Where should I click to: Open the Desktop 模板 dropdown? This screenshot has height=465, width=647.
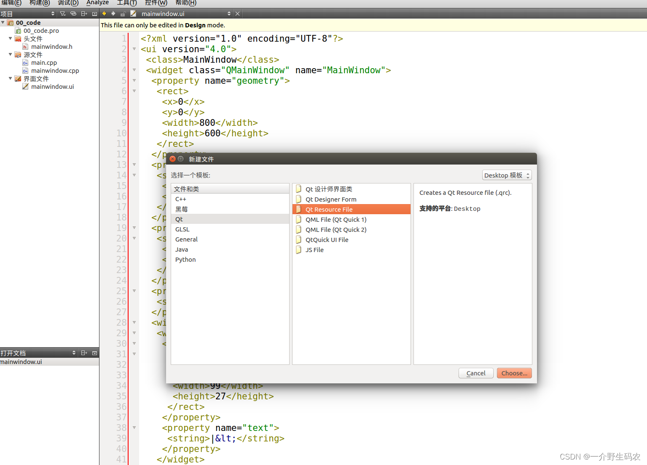click(x=507, y=175)
